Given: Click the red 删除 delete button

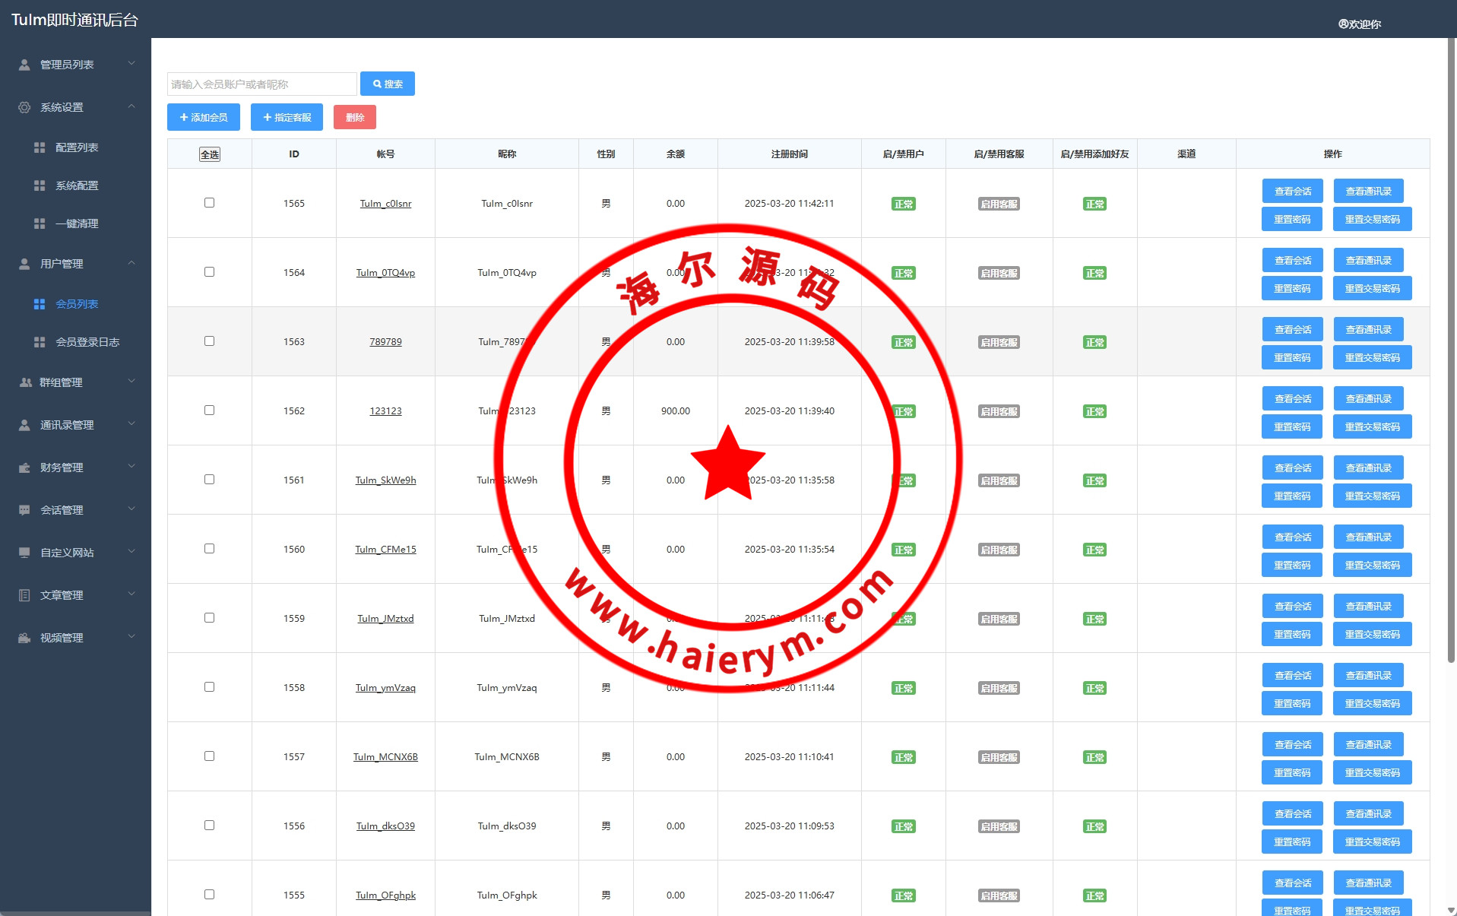Looking at the screenshot, I should [x=354, y=117].
